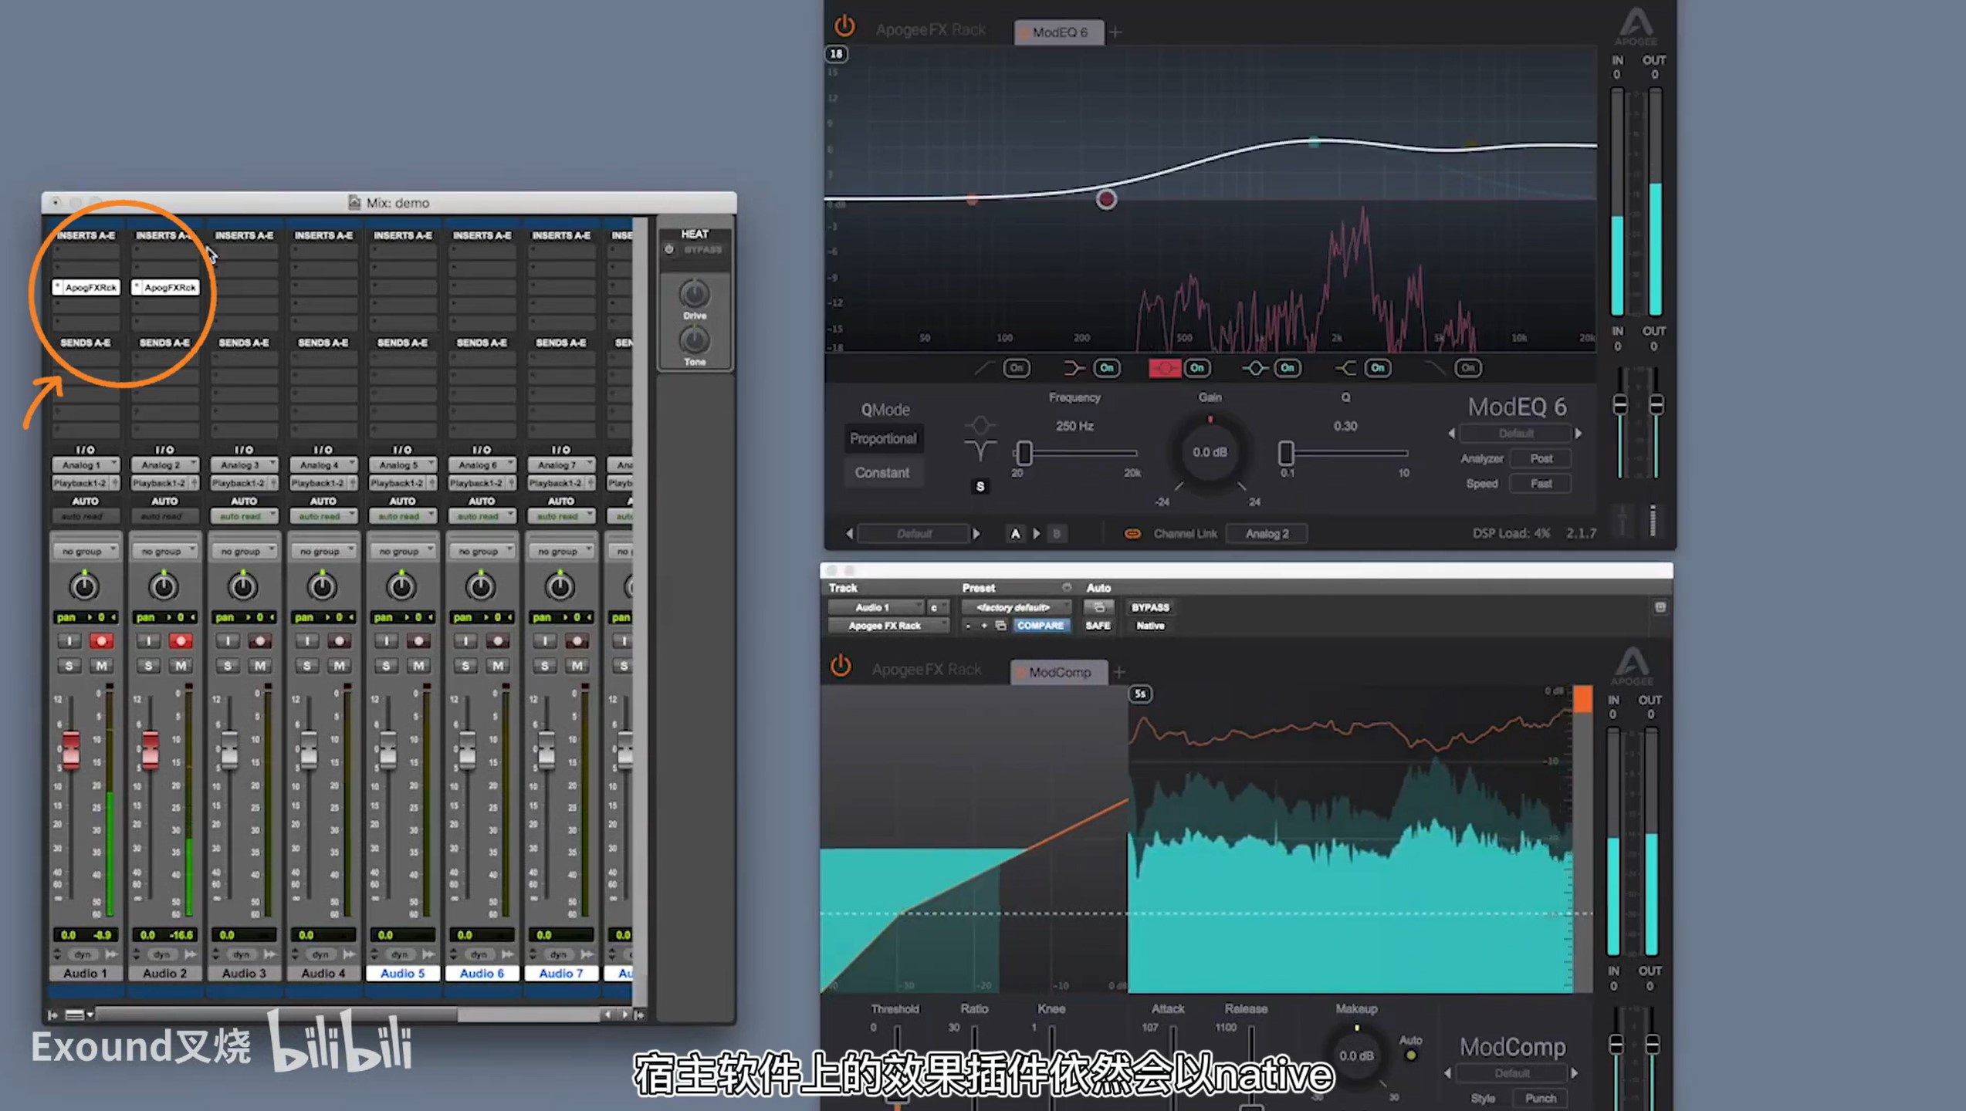Click the automation enable icon under Auto
Image resolution: width=1966 pixels, height=1111 pixels.
(1098, 607)
